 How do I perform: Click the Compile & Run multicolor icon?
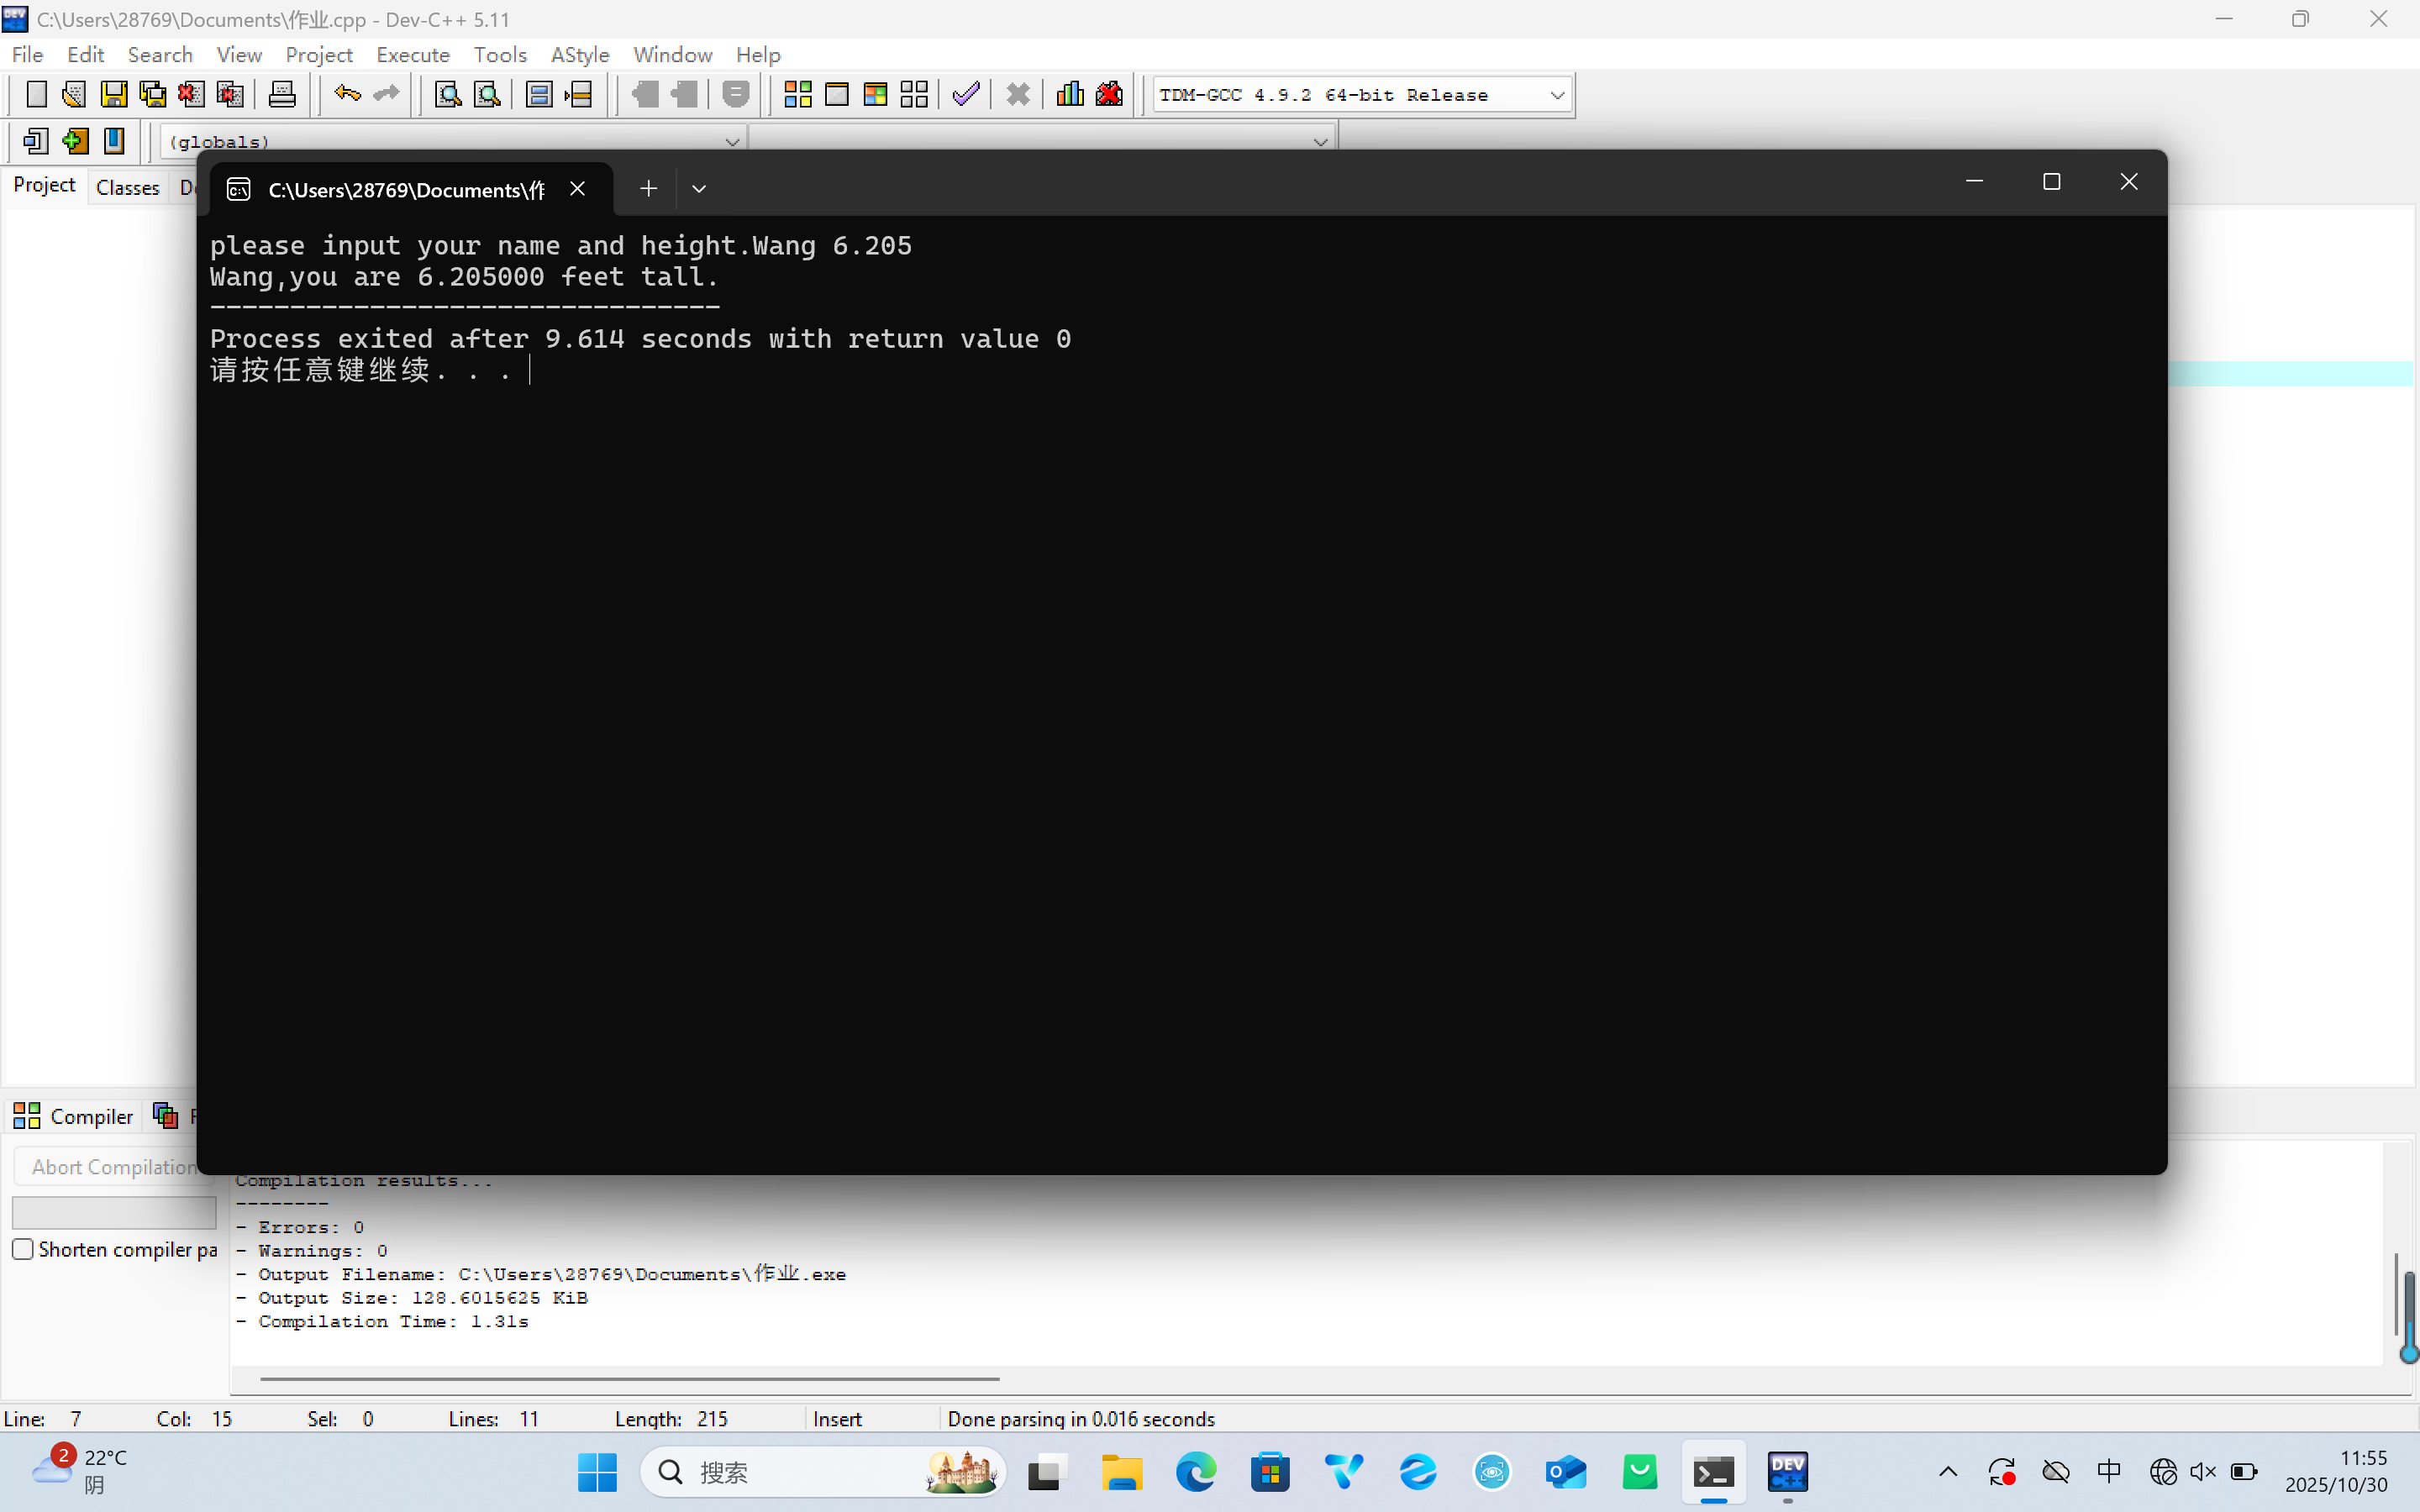point(875,95)
